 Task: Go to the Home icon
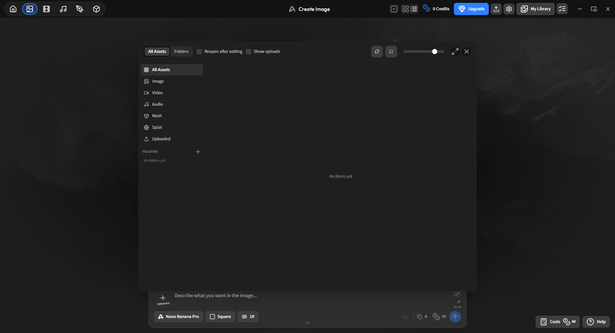[13, 9]
